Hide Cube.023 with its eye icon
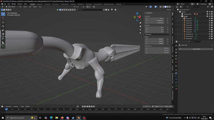Image resolution: width=214 pixels, height=120 pixels. pos(209,25)
